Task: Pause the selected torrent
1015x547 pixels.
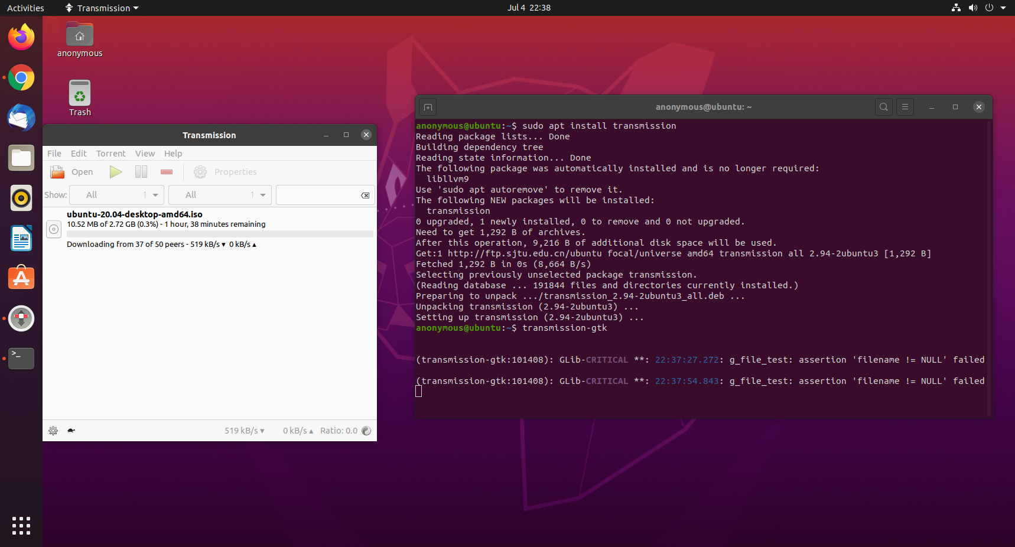Action: tap(141, 171)
